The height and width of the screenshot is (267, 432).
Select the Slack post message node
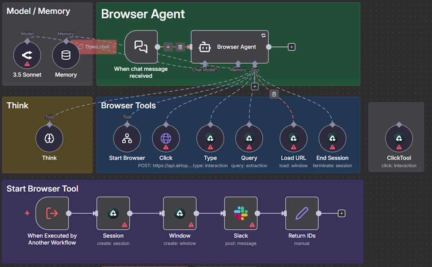(x=241, y=213)
